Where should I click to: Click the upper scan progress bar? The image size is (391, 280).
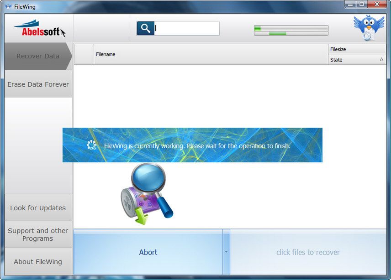(291, 28)
